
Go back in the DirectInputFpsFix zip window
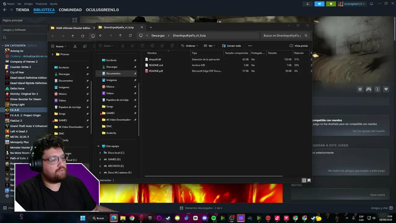(x=101, y=36)
